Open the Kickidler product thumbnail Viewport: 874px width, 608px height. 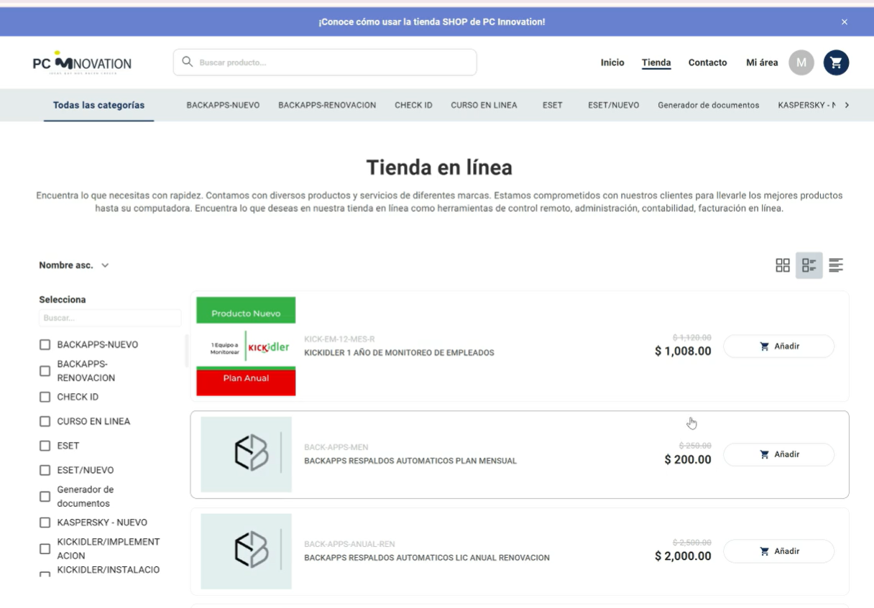coord(246,346)
